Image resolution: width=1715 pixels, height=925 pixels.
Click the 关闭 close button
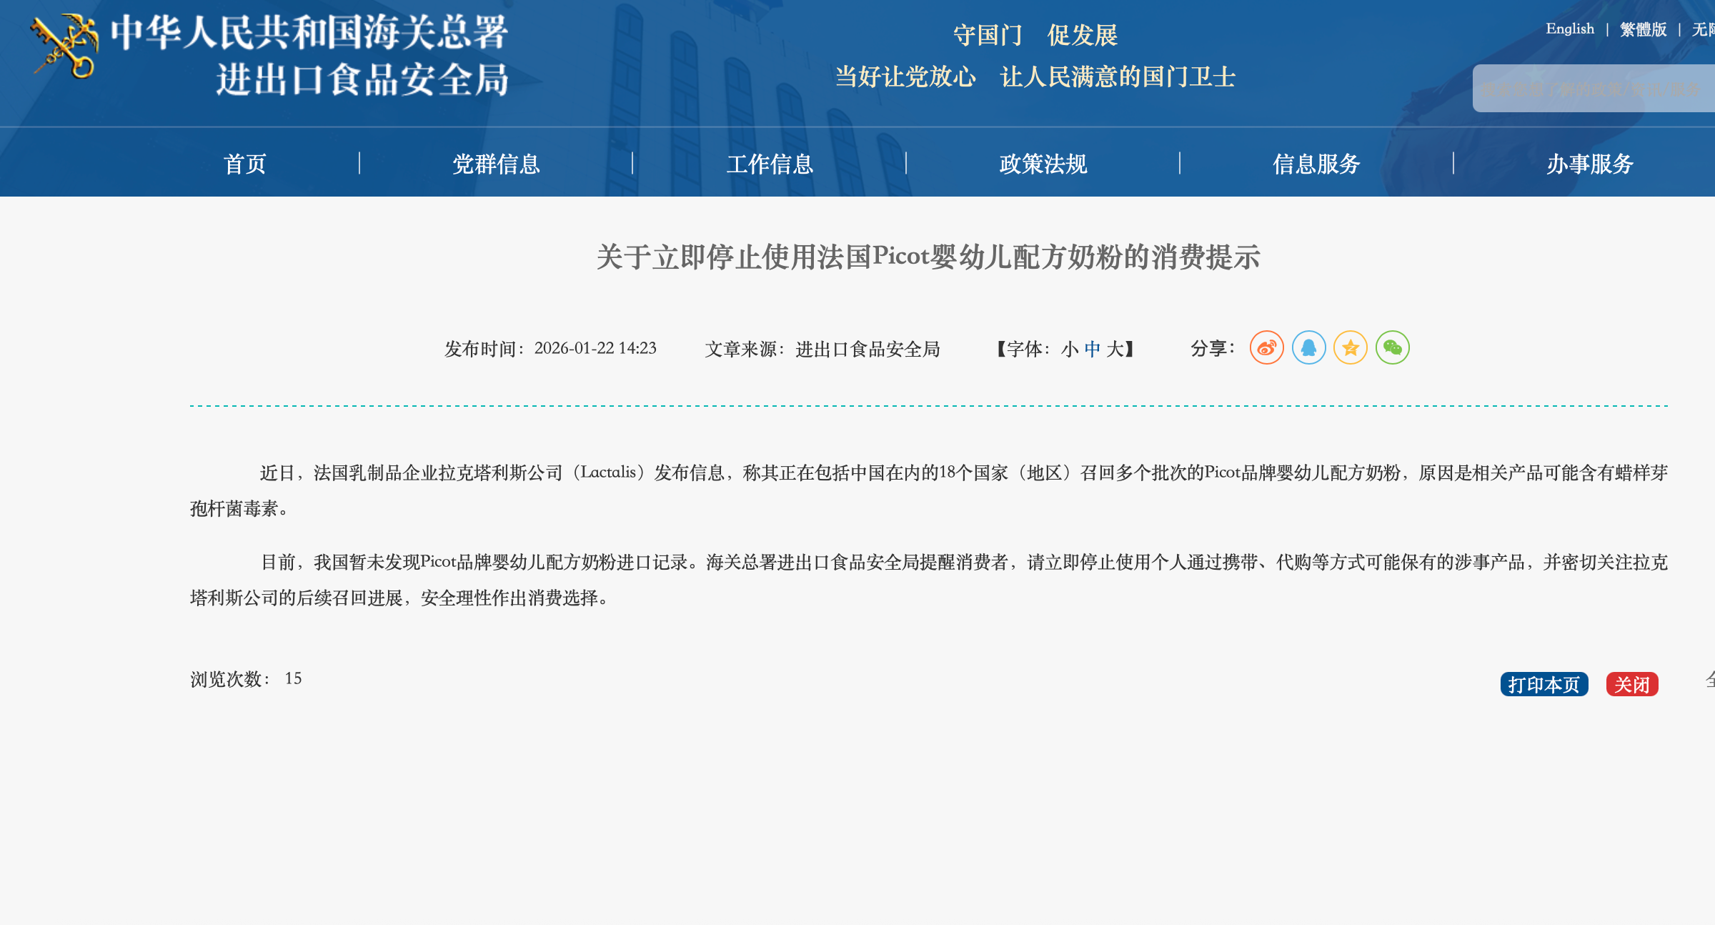point(1632,684)
